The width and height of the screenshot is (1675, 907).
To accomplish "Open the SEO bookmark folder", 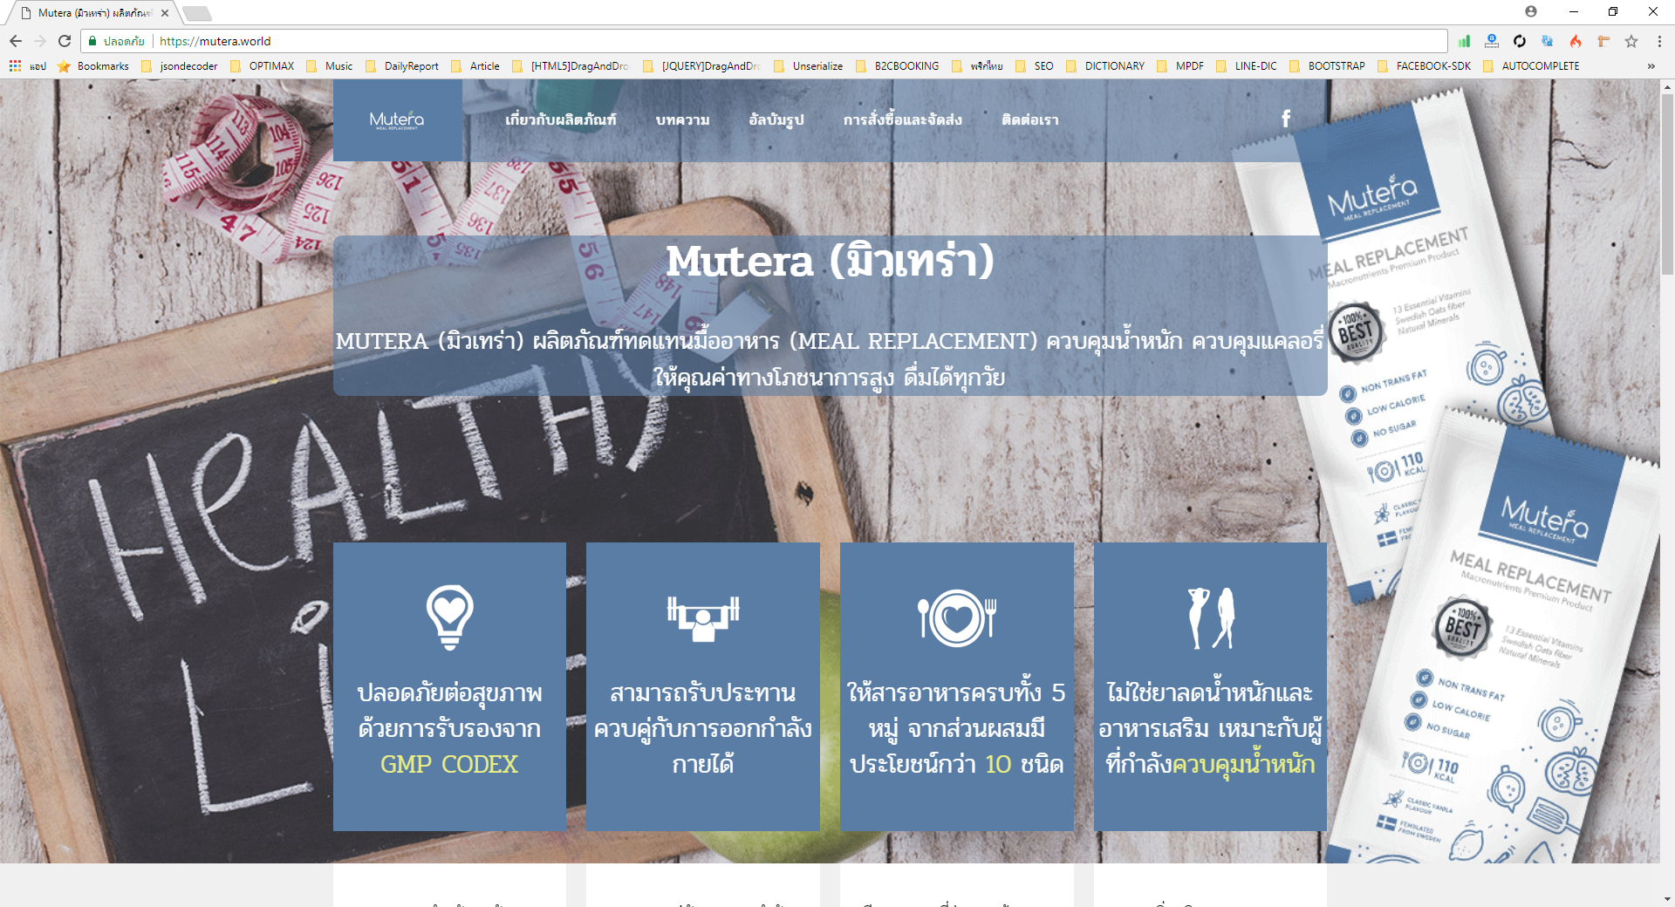I will coord(1034,65).
